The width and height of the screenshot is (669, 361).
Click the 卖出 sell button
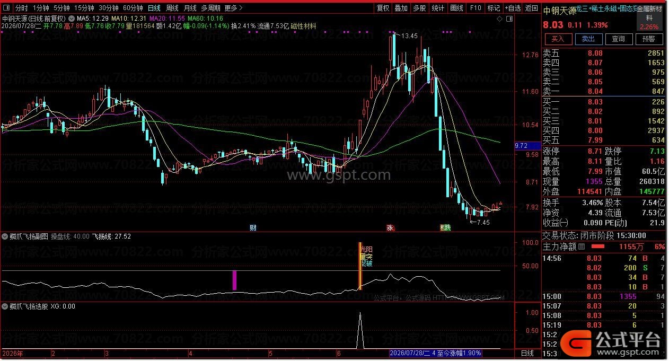coord(588,39)
